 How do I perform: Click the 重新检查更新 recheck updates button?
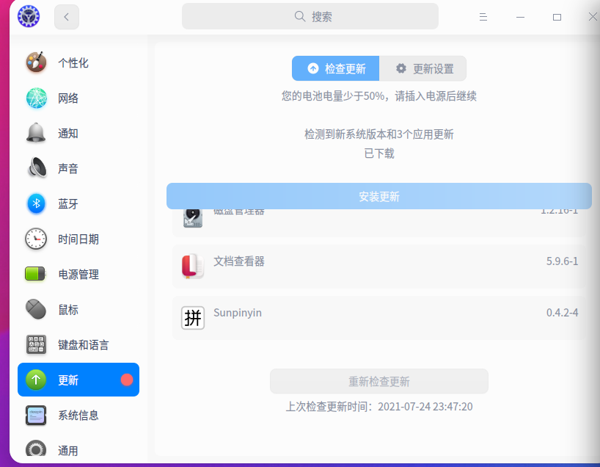pyautogui.click(x=378, y=381)
